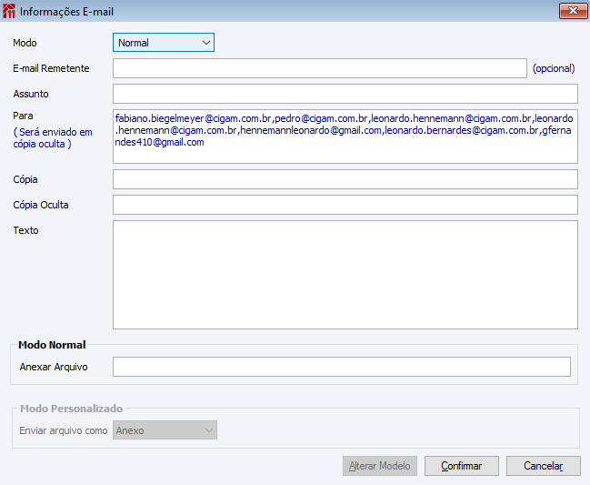Focus the Texto message body area
This screenshot has height=485, width=590.
(x=345, y=275)
